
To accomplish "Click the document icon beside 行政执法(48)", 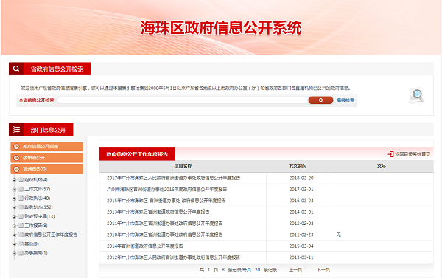I will 21,198.
